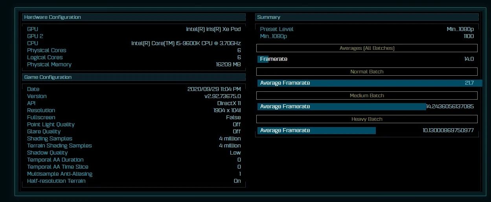Click the Physical Cores label
491x202 pixels.
46,50
